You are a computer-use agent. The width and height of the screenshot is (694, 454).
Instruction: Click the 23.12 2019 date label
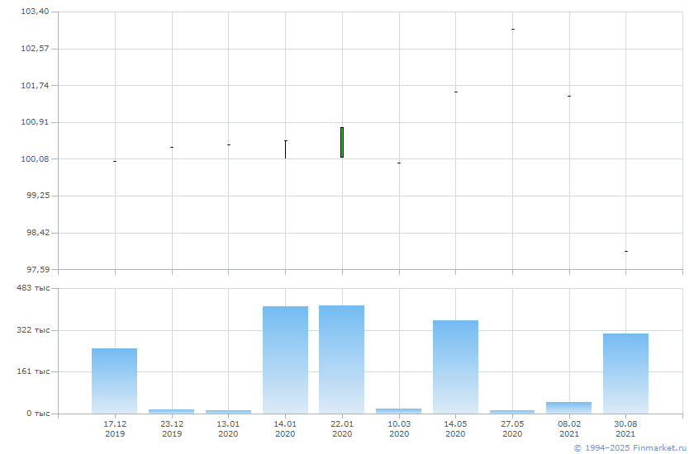[172, 428]
